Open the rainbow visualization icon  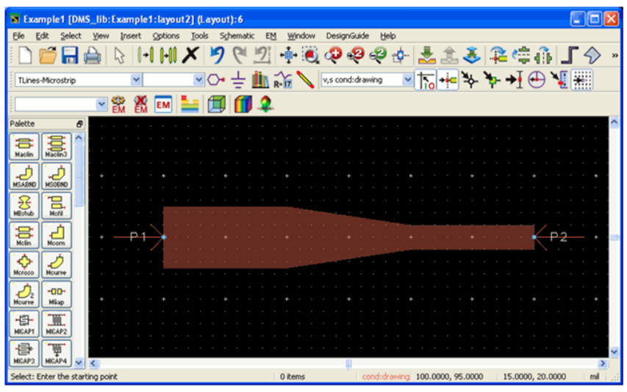[x=243, y=104]
